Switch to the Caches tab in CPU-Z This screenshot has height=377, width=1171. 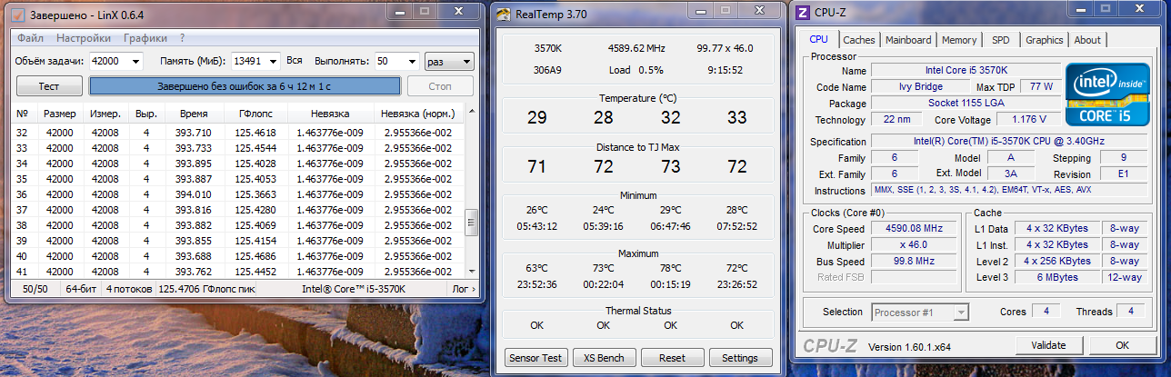(859, 40)
